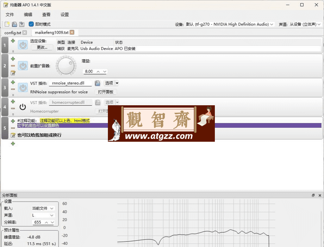Click the bold 也可以给我加粗或换行 text
Viewport: 324px width, 247px height.
coord(40,135)
